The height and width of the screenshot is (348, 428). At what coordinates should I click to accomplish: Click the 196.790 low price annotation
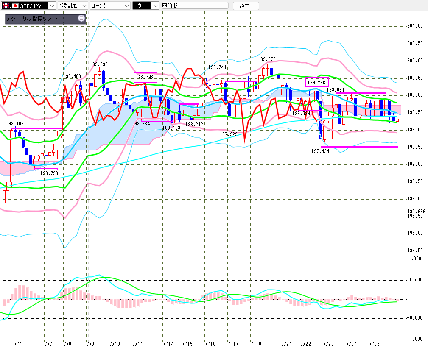point(49,173)
